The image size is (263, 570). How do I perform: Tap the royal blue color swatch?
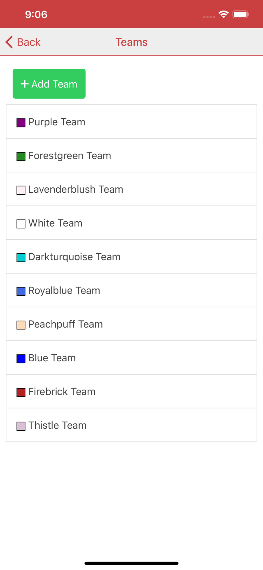tap(21, 291)
